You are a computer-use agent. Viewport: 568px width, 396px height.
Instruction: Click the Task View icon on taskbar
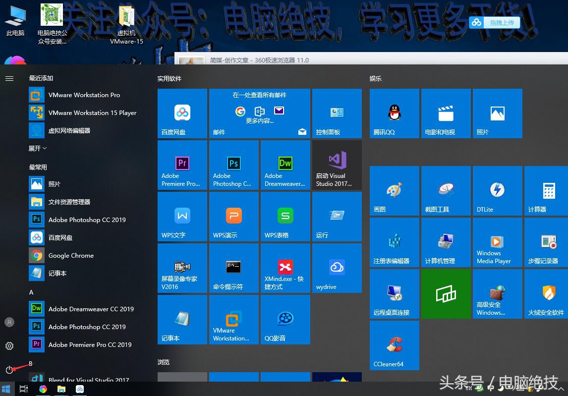(23, 389)
